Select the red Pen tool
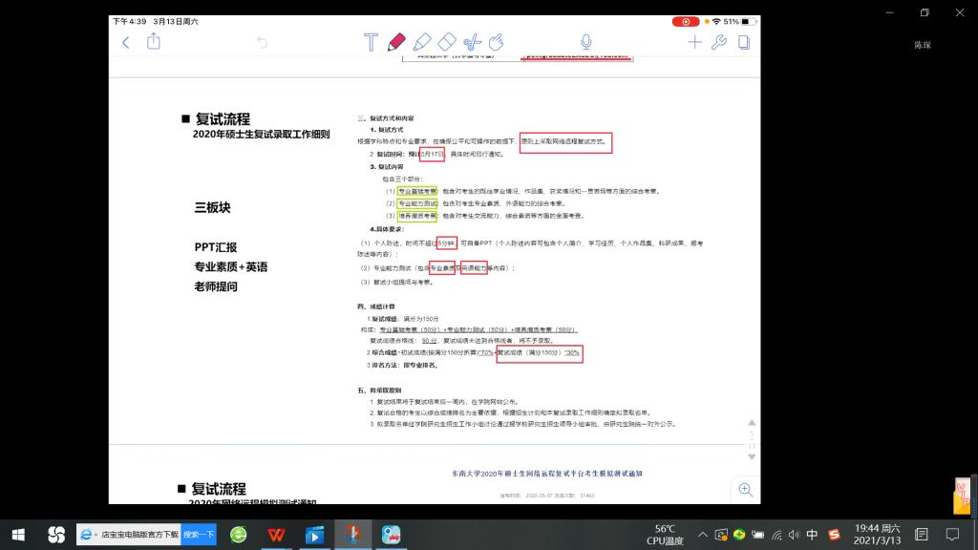The width and height of the screenshot is (978, 550). [396, 42]
